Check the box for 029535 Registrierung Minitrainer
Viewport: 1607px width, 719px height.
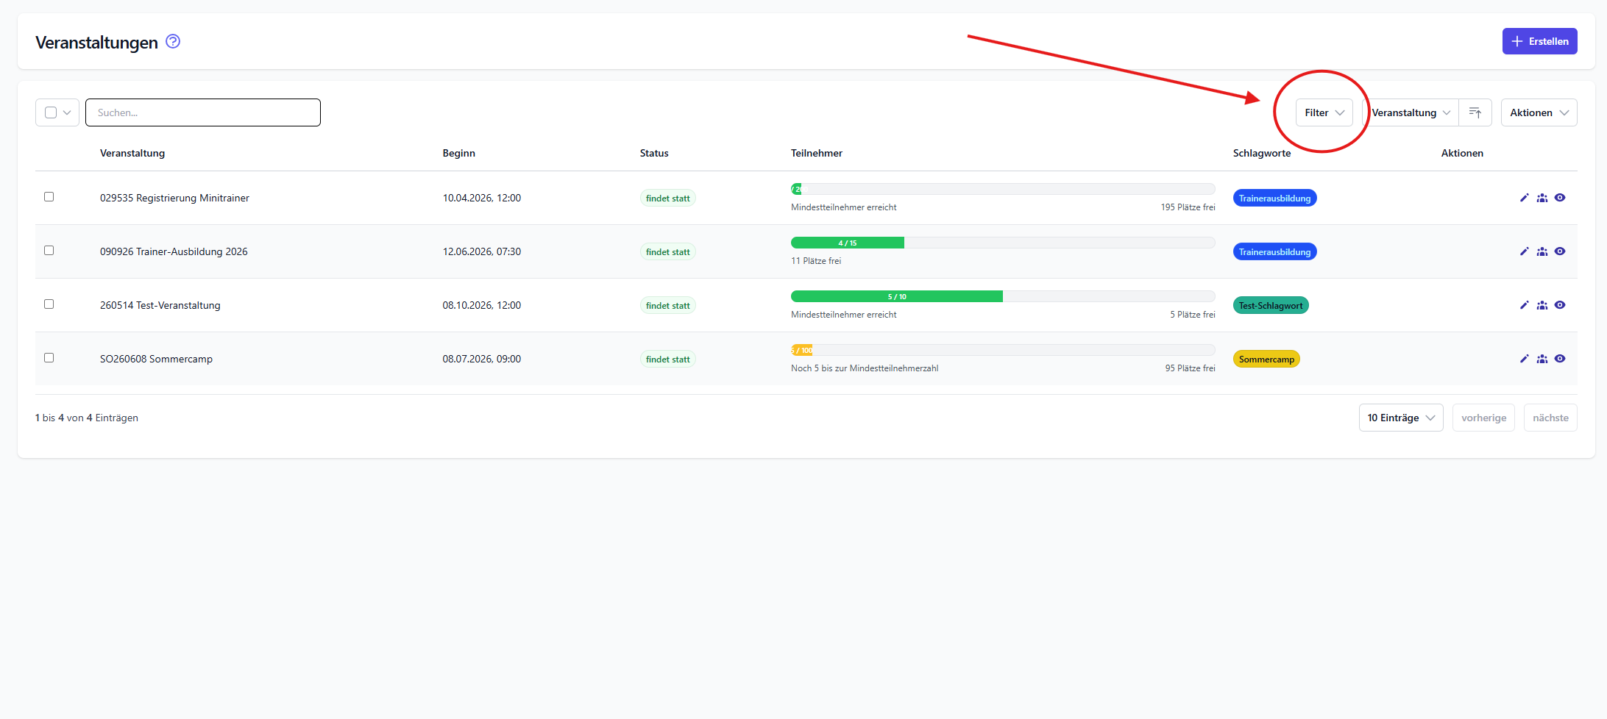click(x=49, y=197)
